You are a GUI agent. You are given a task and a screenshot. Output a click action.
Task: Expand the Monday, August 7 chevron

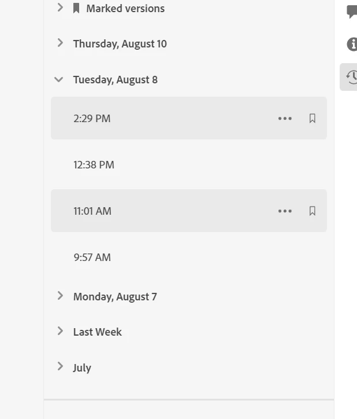(60, 296)
